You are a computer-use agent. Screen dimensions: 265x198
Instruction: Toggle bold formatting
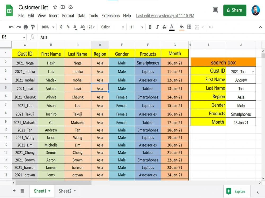[150, 27]
